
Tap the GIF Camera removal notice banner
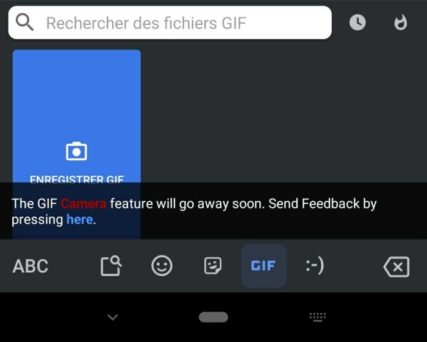coord(213,211)
